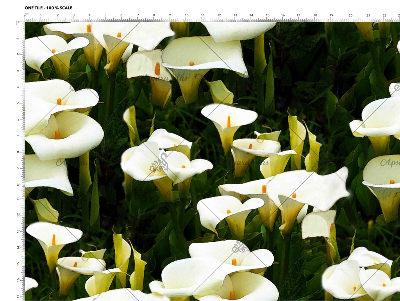Click the number 10 on the horizontal ruler
Screen dimensions: 400x301
[187, 15]
